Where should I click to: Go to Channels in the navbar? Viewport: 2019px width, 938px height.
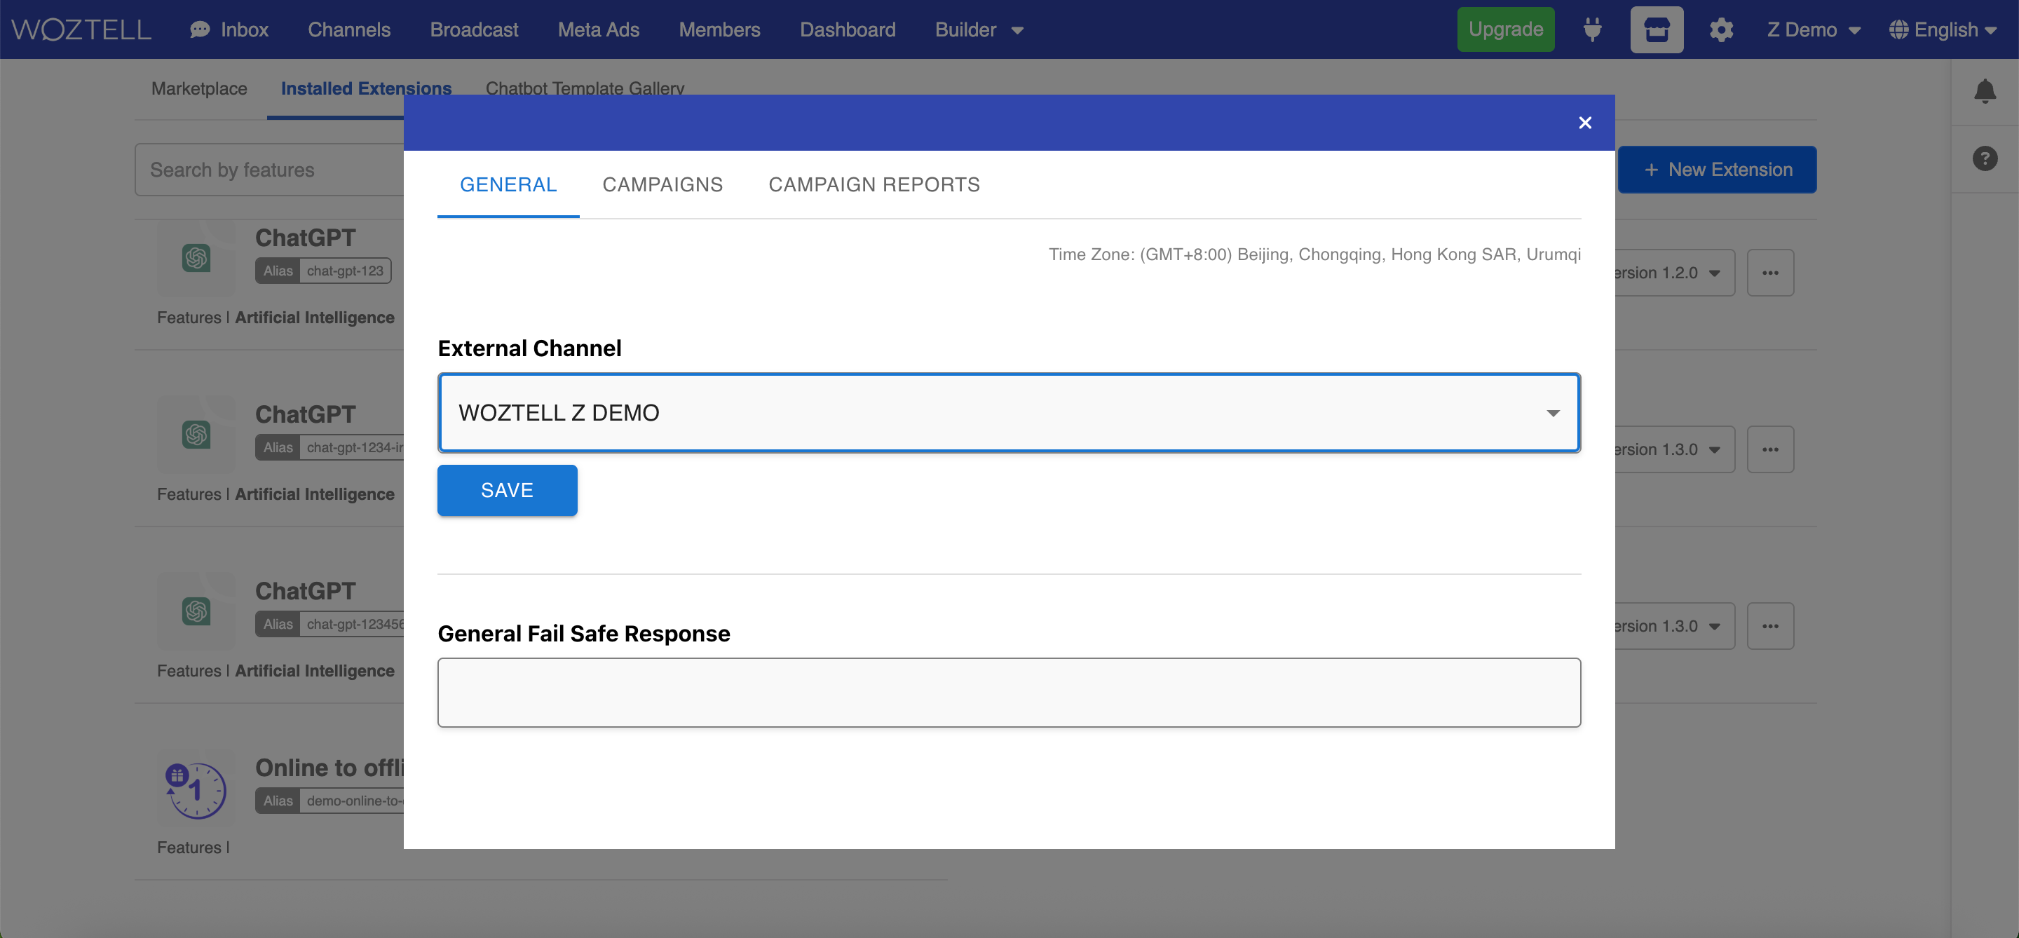click(x=349, y=29)
